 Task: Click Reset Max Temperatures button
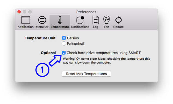[87, 74]
